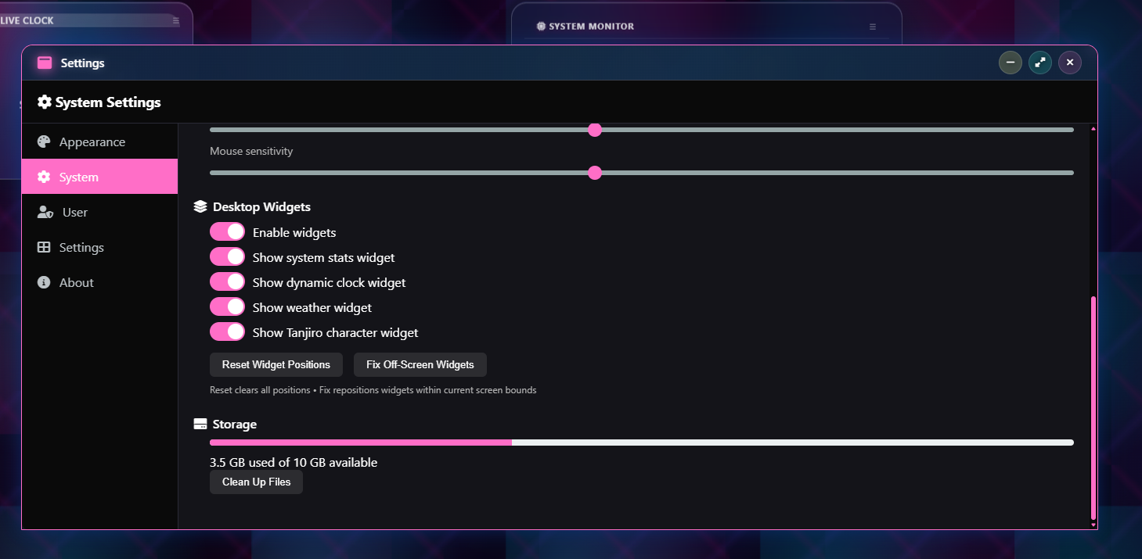Image resolution: width=1142 pixels, height=559 pixels.
Task: Toggle Show Tanjiro character widget off
Action: click(227, 331)
